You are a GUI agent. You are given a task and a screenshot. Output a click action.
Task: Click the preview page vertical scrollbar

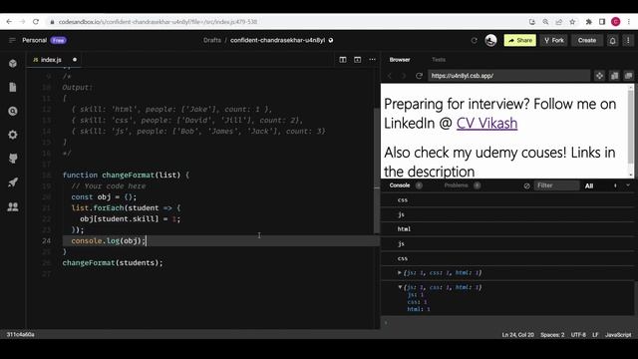pos(631,127)
